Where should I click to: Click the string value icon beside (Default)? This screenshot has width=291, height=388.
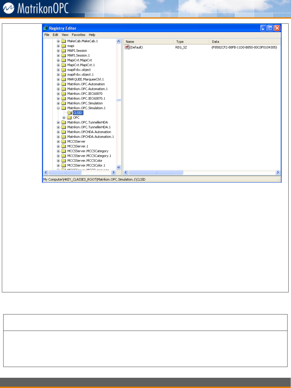[x=127, y=47]
